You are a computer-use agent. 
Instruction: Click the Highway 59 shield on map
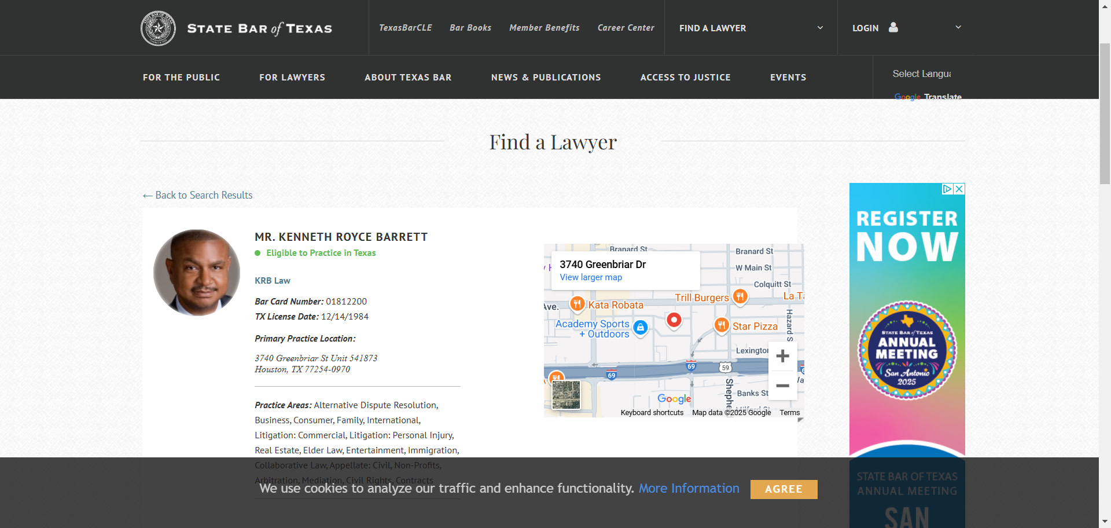click(x=726, y=368)
